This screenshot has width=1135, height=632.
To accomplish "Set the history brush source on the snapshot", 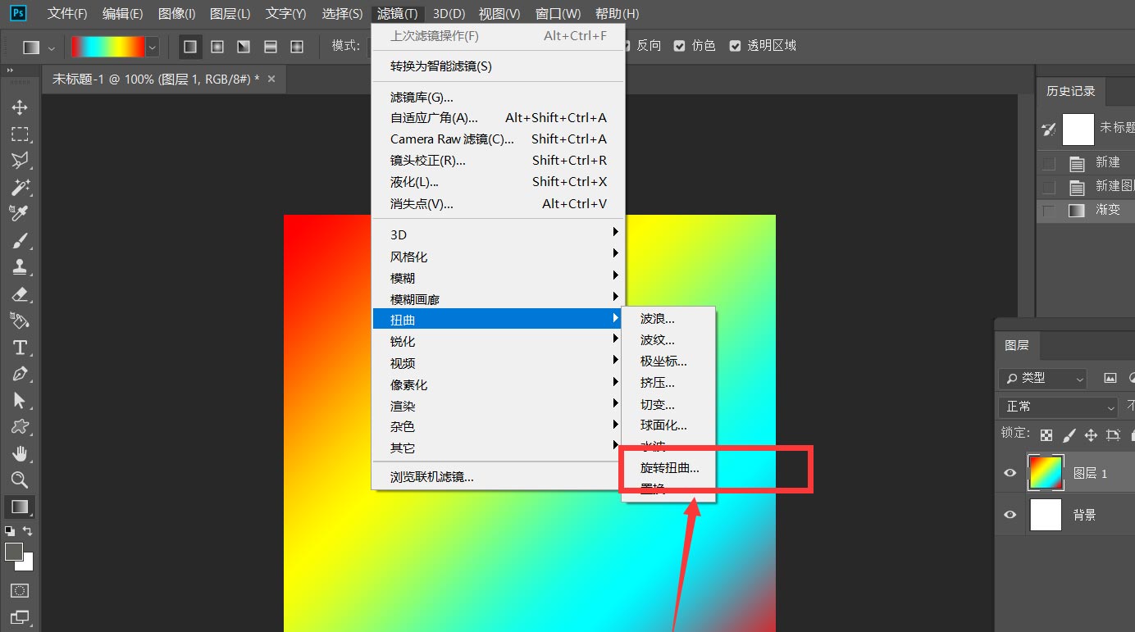I will tap(1048, 129).
